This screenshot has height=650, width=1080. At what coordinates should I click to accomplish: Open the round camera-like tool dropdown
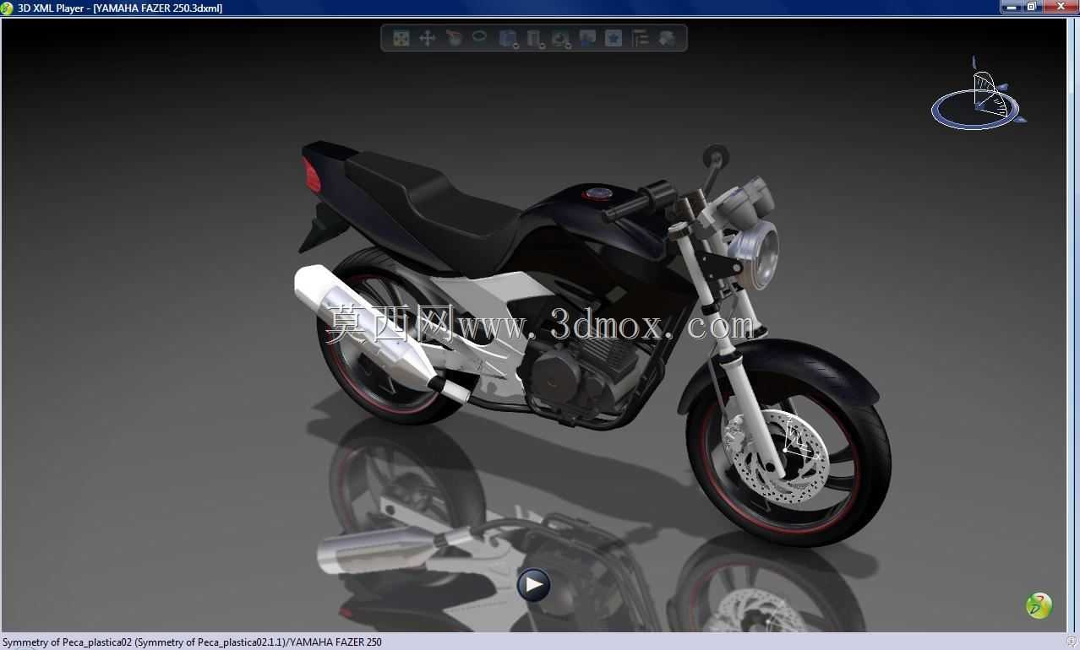[x=560, y=39]
